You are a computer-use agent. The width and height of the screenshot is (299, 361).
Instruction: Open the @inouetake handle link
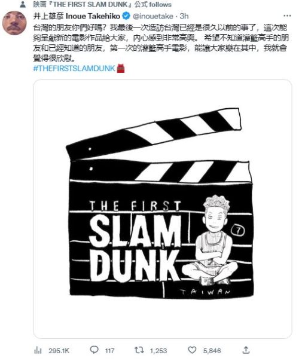click(153, 16)
